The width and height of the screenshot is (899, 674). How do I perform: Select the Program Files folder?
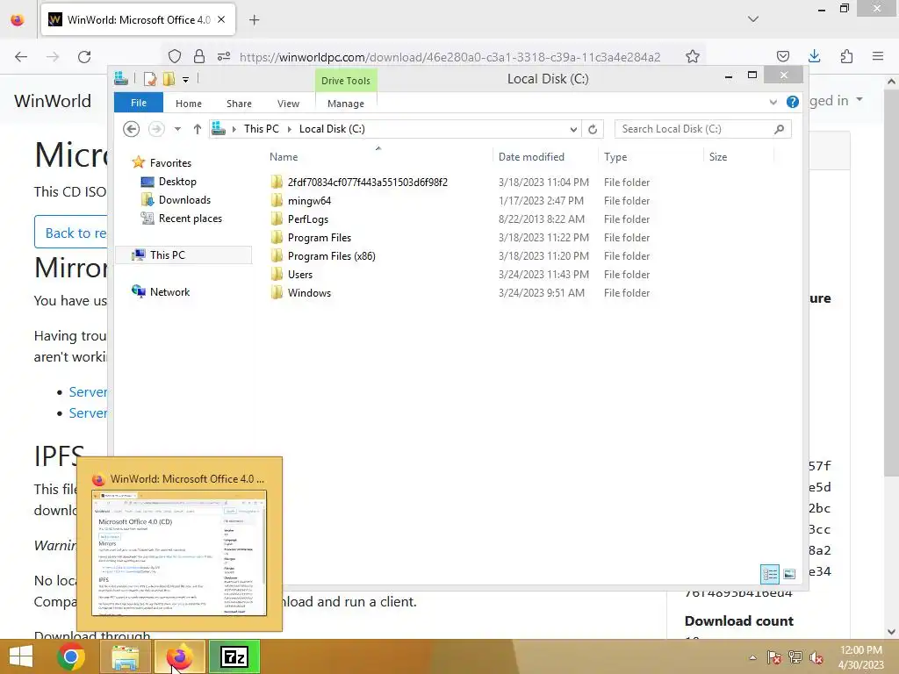(320, 237)
